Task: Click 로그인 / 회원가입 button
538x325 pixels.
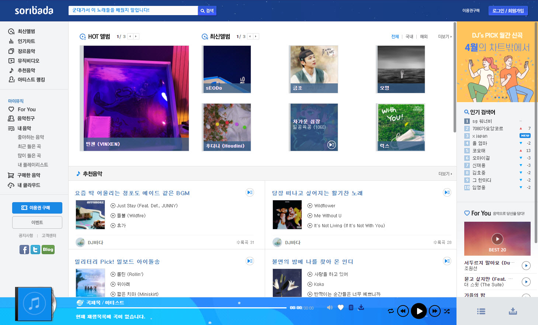Action: 508,11
